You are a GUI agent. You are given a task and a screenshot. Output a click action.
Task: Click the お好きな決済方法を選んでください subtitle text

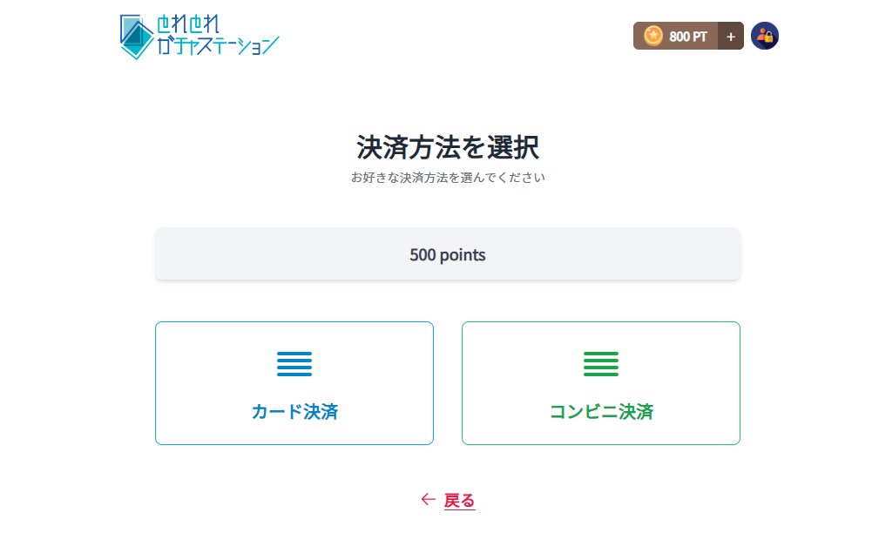(x=448, y=178)
